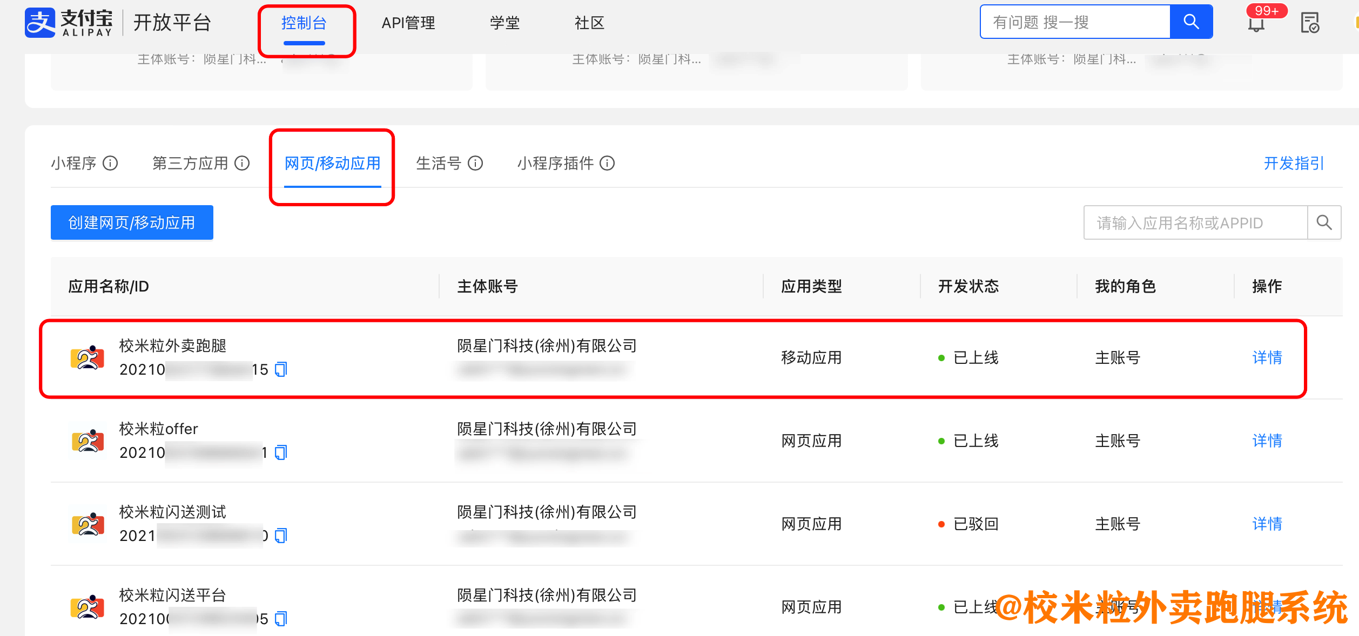Open the 开发指引 link
This screenshot has height=636, width=1359.
[1293, 163]
